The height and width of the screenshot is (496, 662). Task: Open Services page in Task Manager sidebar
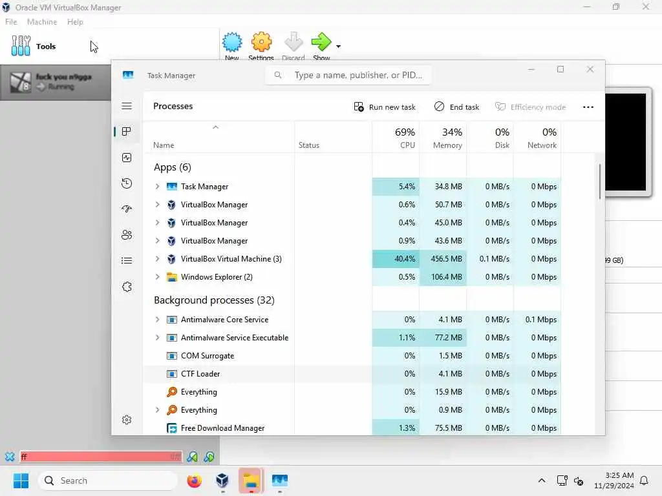pyautogui.click(x=127, y=287)
